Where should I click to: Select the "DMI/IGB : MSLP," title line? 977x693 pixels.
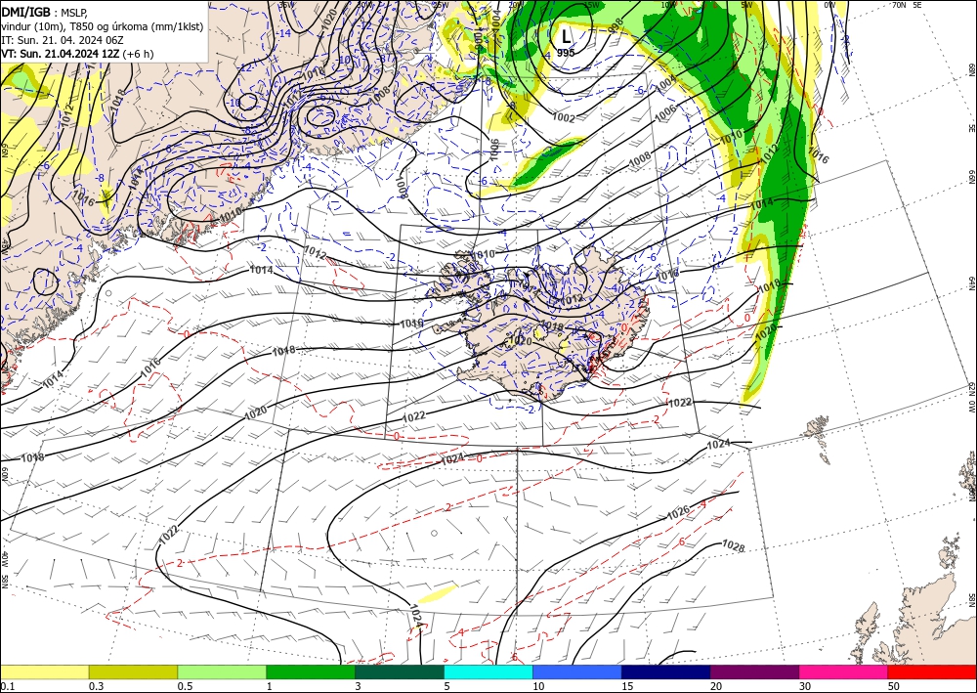(x=44, y=12)
